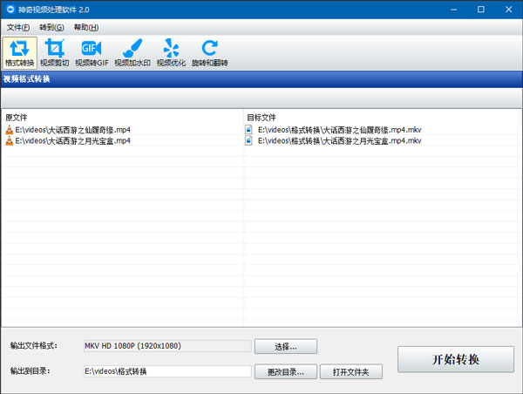Select source file 大话西游之仙履奇缘.mp4
Image resolution: width=523 pixels, height=394 pixels.
tap(72, 130)
